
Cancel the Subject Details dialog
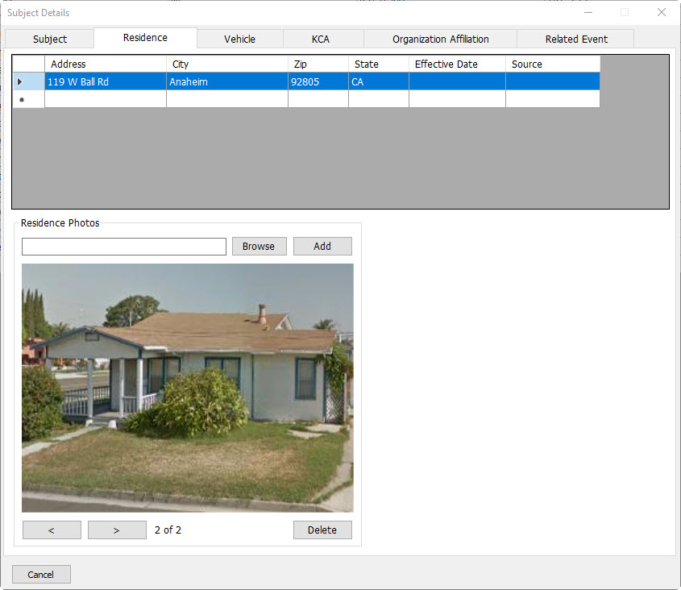pyautogui.click(x=41, y=574)
